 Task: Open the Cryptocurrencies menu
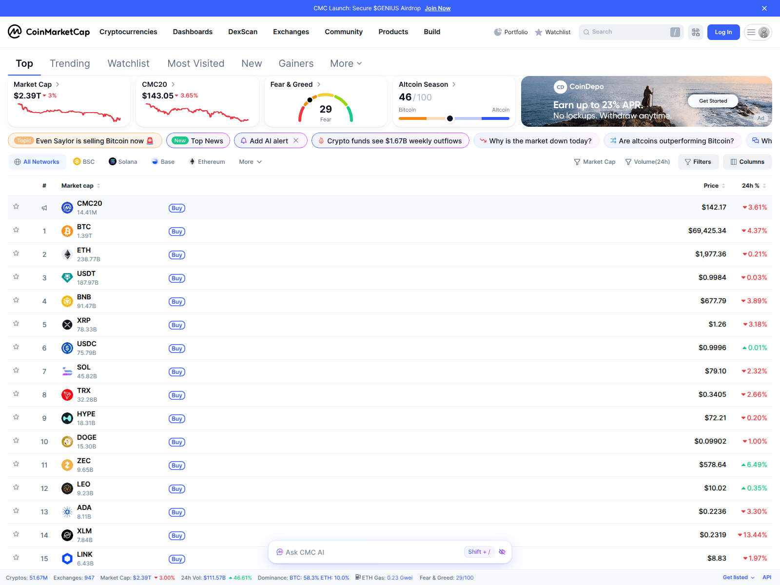[x=128, y=32]
